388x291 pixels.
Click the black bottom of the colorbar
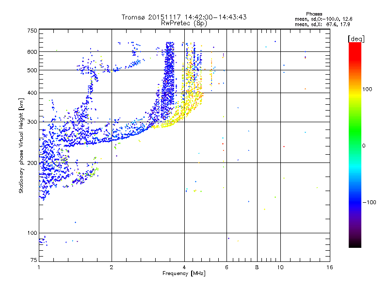coord(355,244)
